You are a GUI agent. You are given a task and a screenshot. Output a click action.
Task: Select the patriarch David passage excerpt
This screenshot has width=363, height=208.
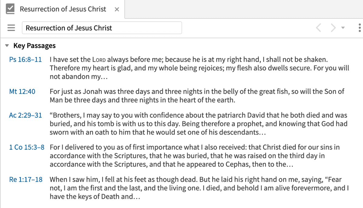[x=198, y=124]
